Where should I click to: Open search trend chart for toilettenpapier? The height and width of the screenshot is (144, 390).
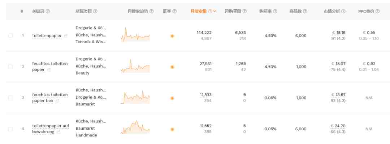(135, 35)
